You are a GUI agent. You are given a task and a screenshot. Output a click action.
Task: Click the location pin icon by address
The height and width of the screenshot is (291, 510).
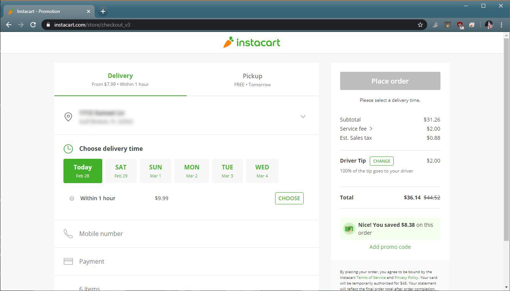(x=68, y=117)
